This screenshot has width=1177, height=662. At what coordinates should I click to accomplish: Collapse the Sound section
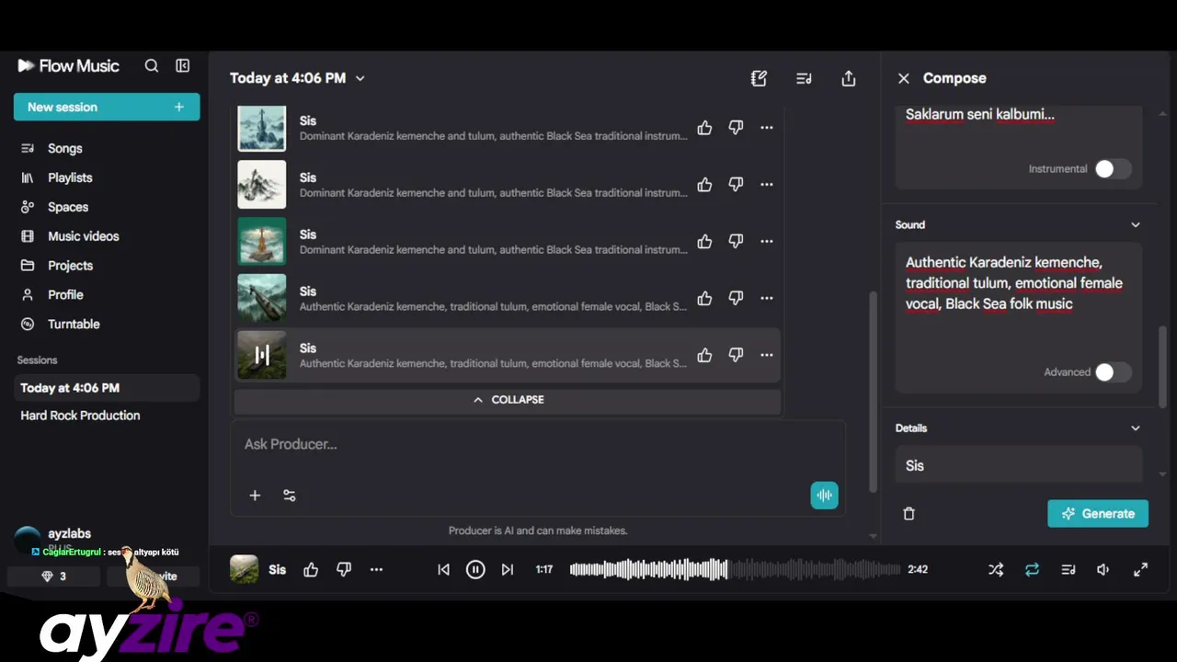tap(1136, 225)
